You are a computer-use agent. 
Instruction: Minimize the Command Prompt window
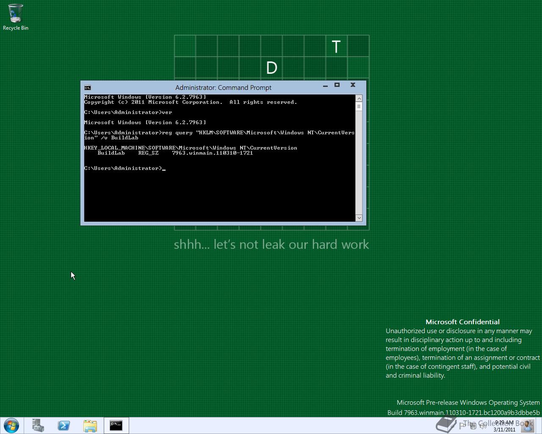[325, 85]
